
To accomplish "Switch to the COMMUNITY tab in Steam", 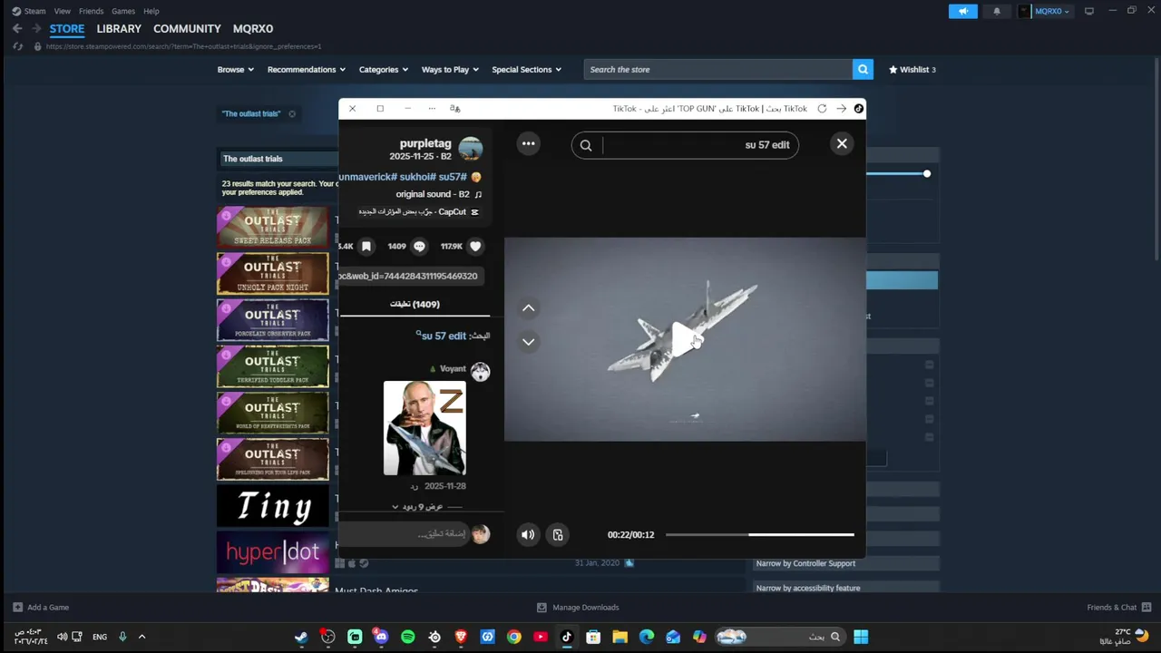I will (187, 29).
